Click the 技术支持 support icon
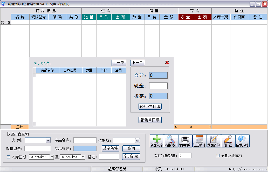 242,140
